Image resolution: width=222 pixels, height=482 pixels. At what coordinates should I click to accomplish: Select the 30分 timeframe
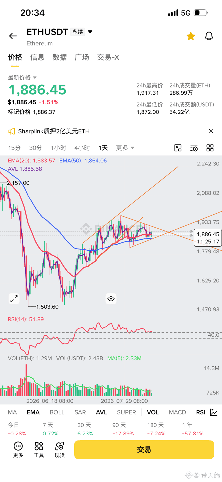pyautogui.click(x=36, y=148)
